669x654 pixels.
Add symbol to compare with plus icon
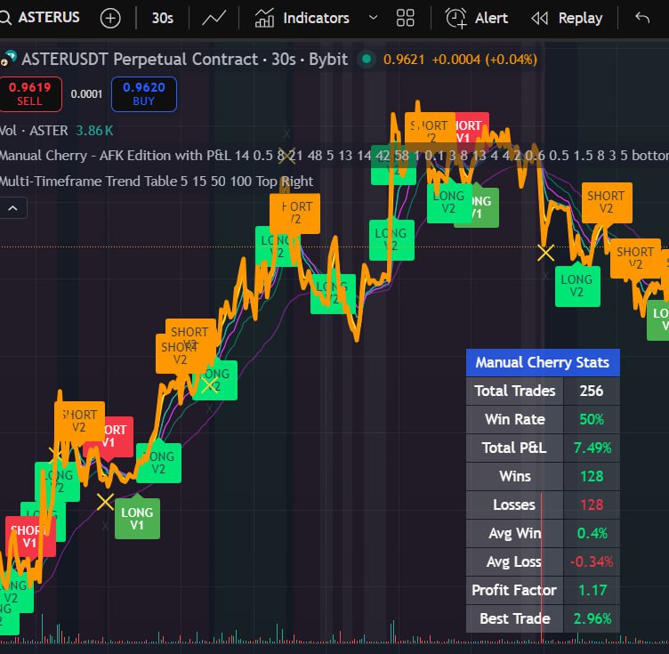(110, 19)
